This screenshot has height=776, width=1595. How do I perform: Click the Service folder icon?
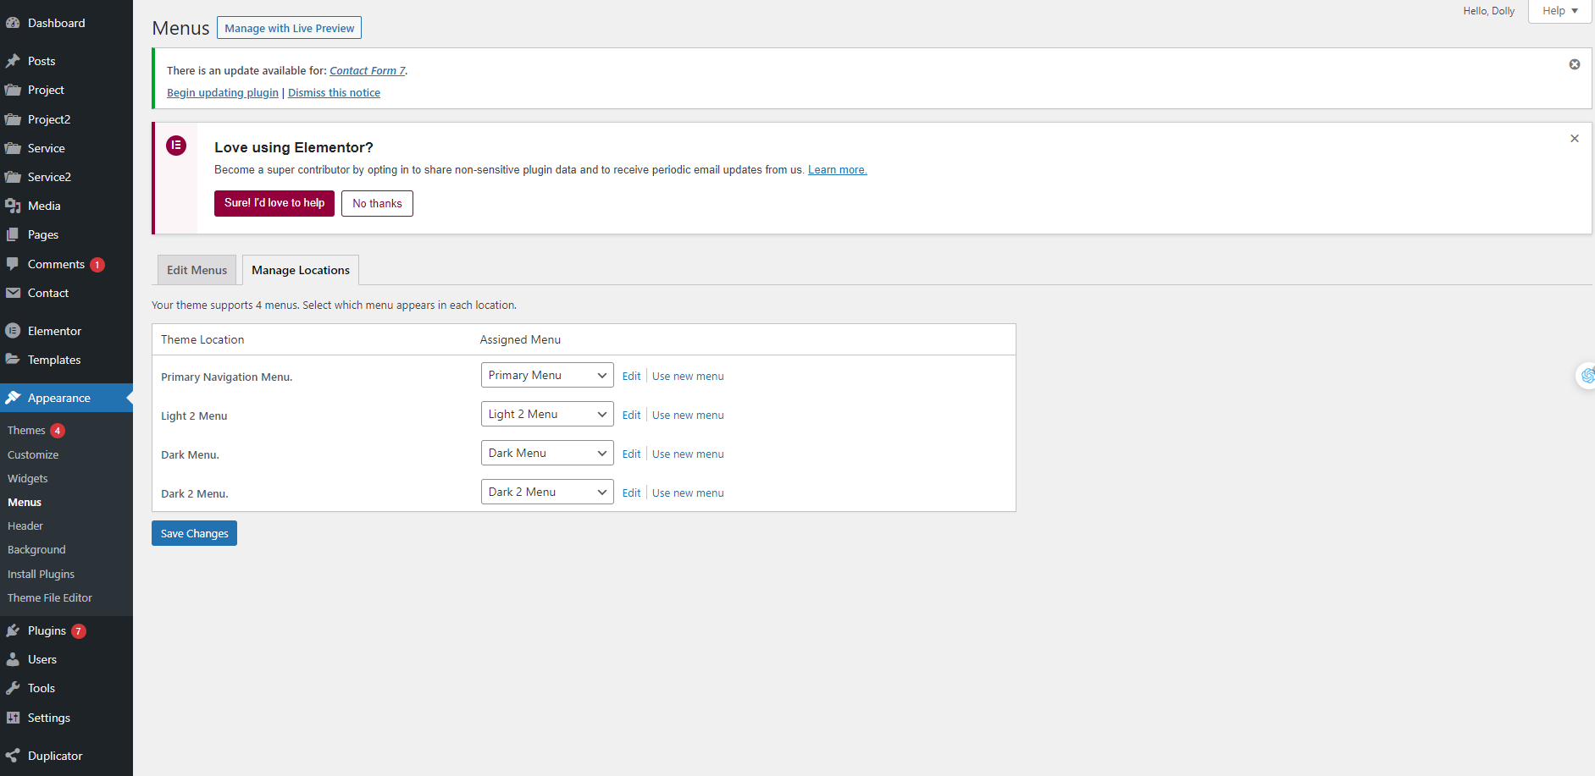pyautogui.click(x=13, y=148)
